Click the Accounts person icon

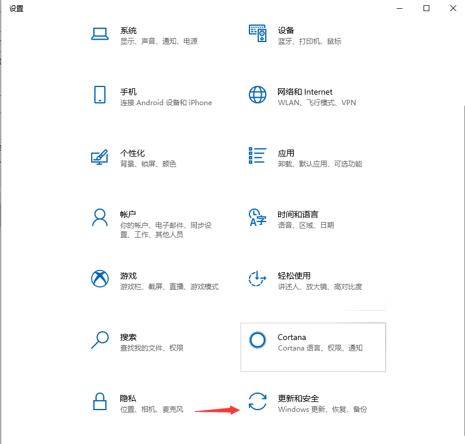100,217
